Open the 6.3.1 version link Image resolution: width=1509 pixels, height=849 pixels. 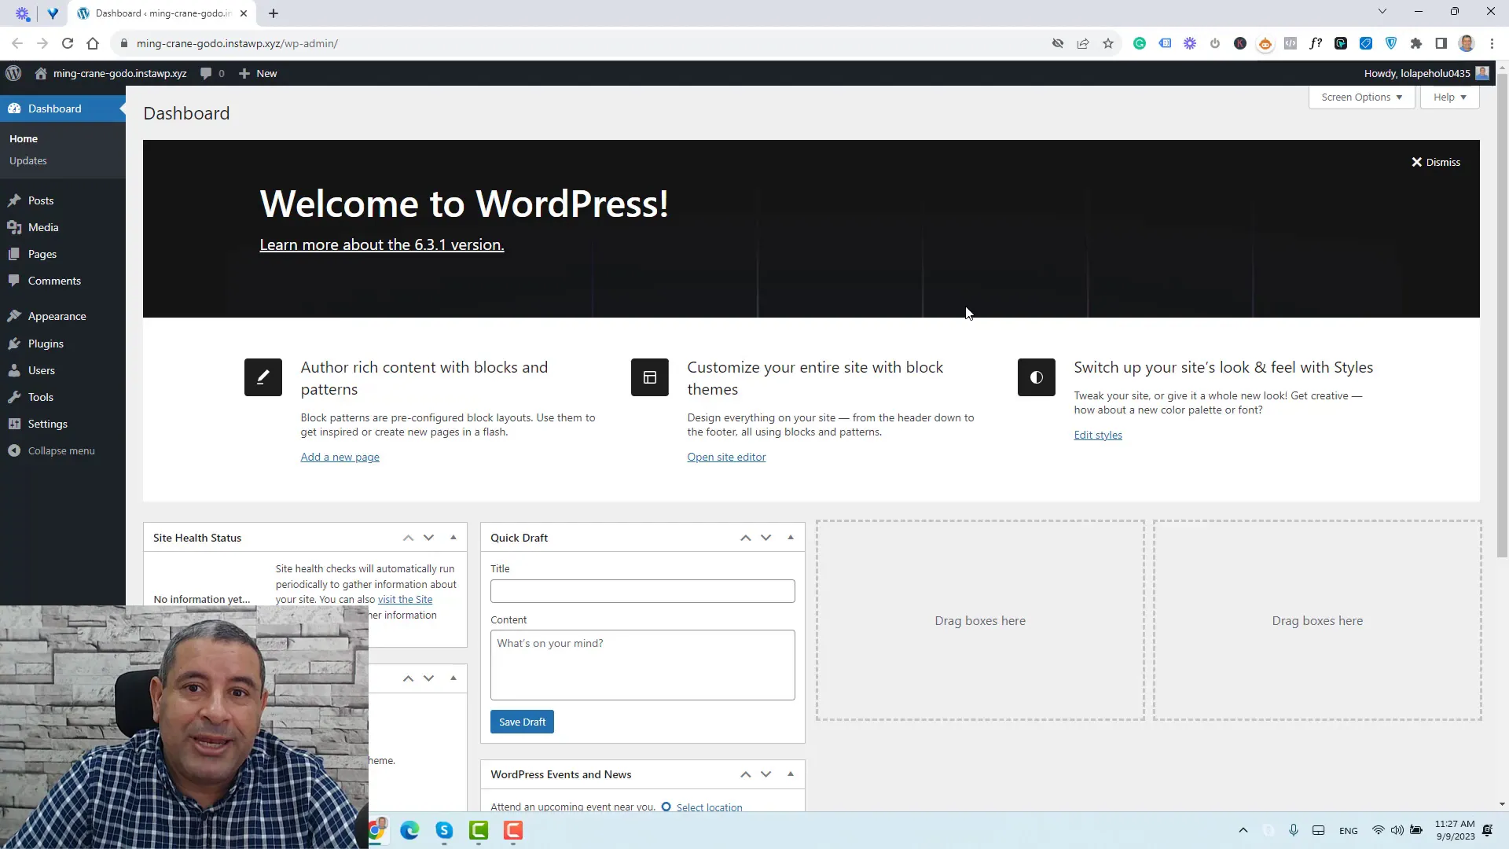pos(382,244)
